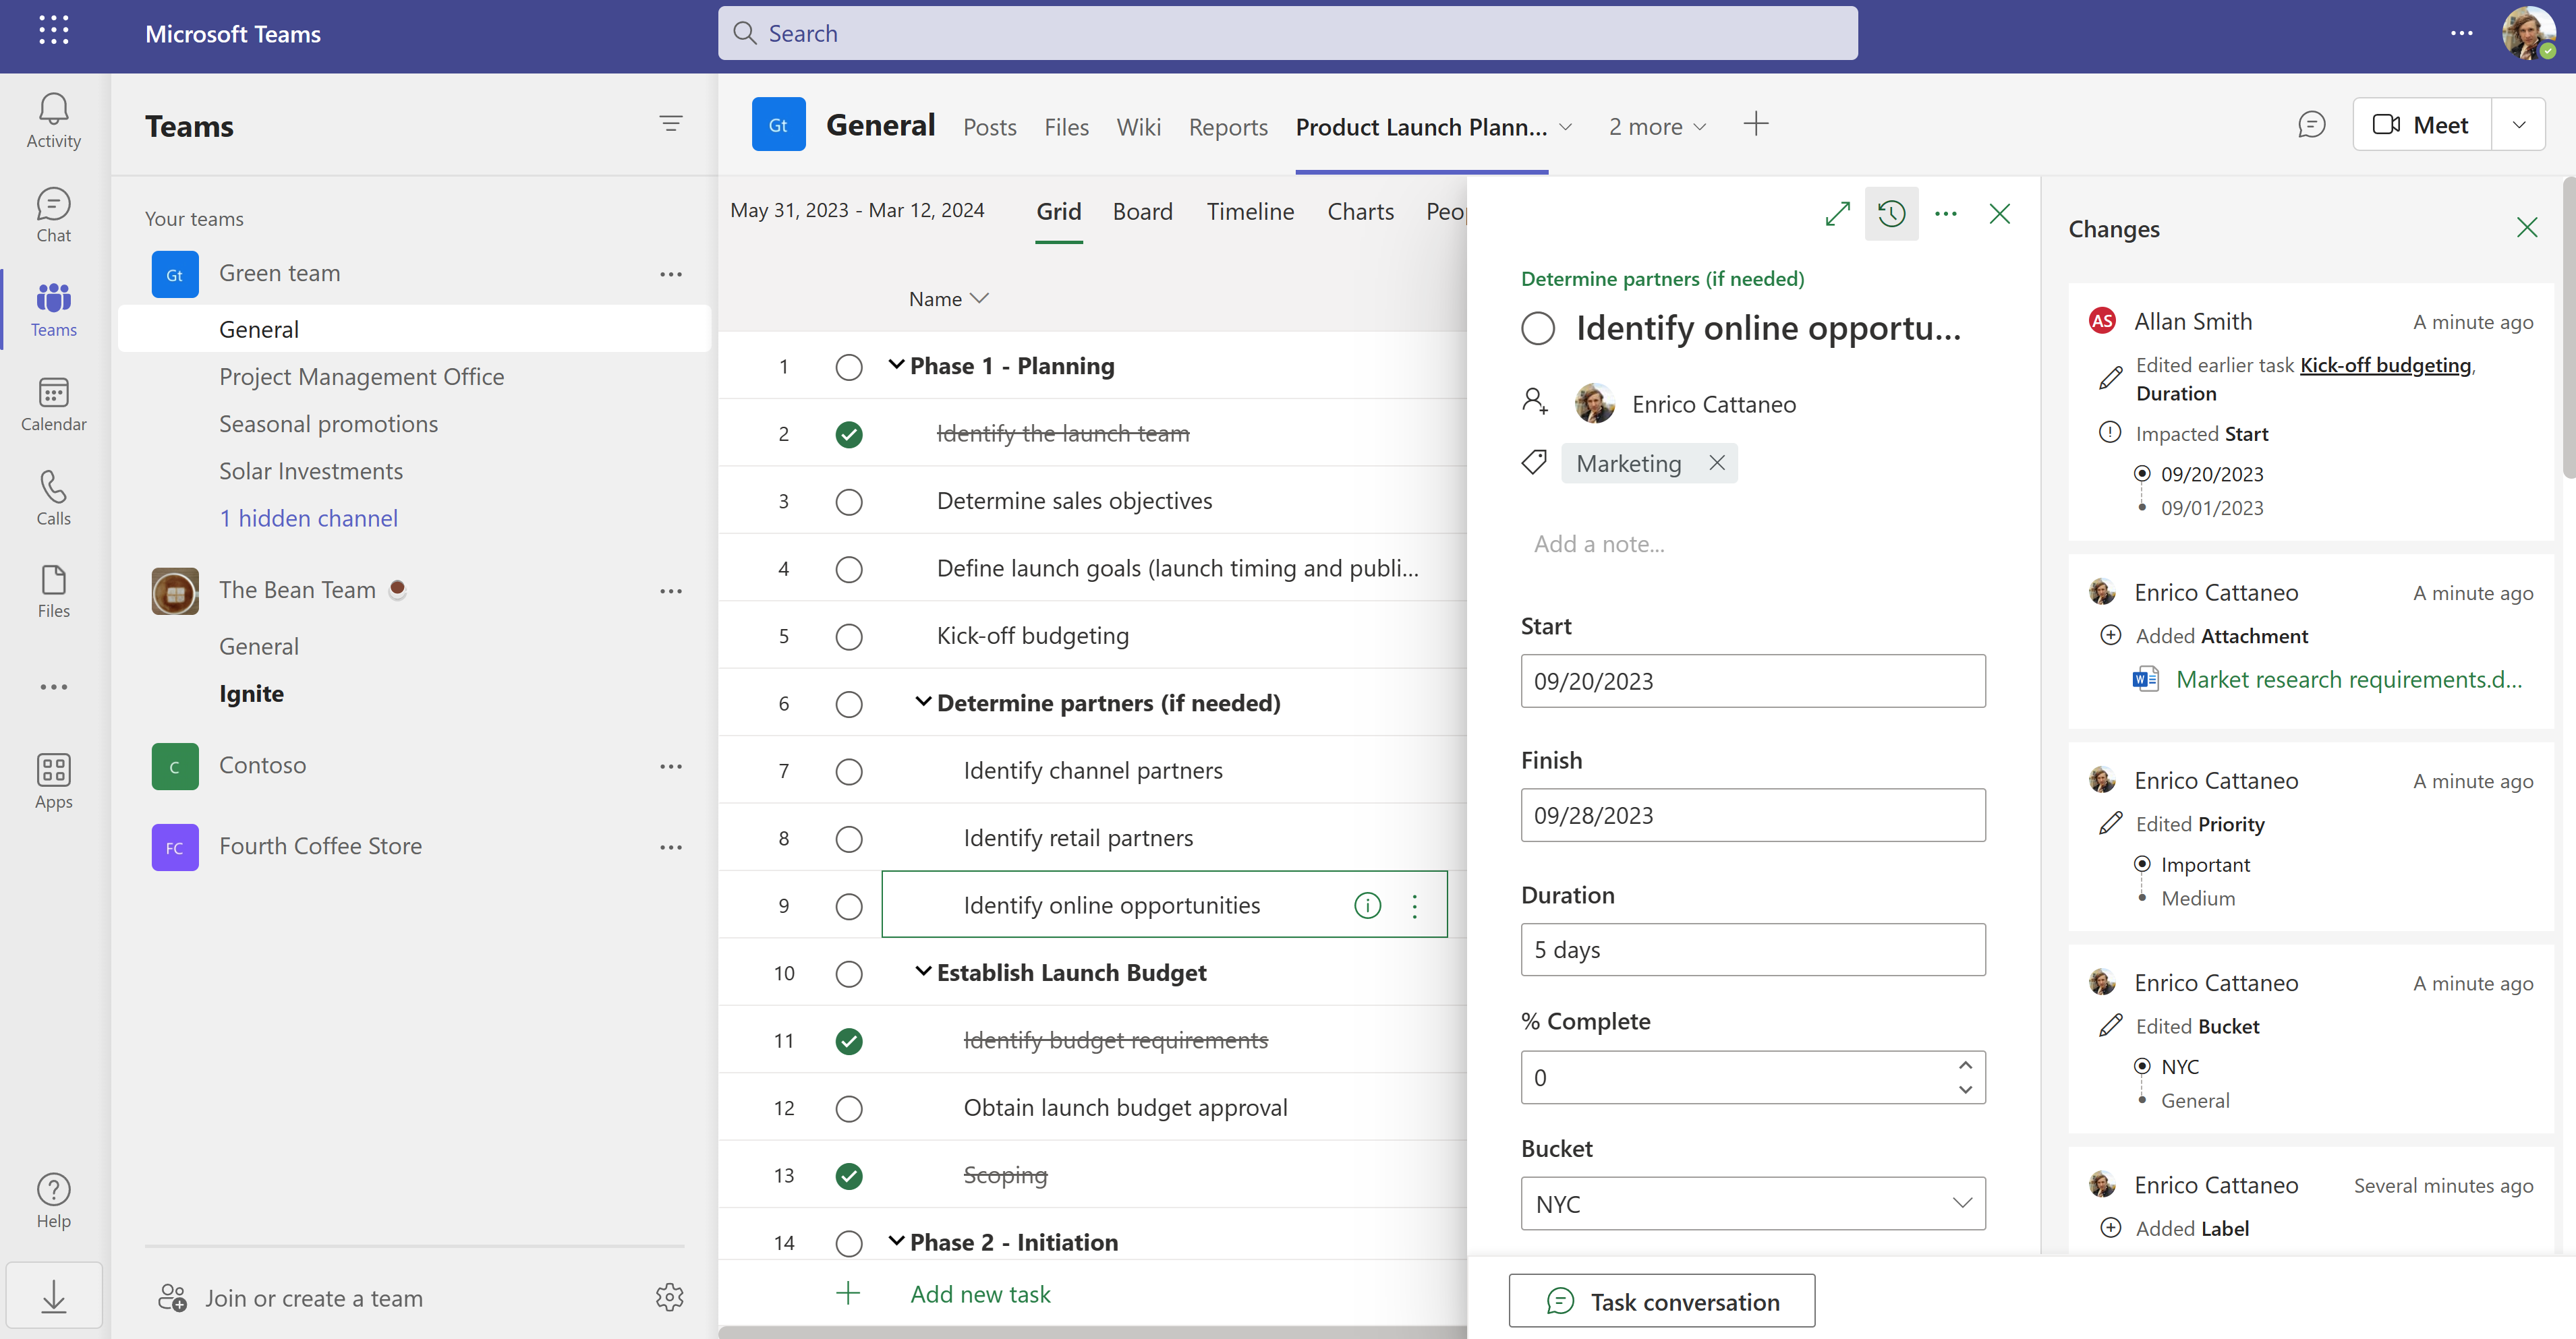Open assignee picker for the task
The height and width of the screenshot is (1339, 2576).
click(x=1536, y=402)
